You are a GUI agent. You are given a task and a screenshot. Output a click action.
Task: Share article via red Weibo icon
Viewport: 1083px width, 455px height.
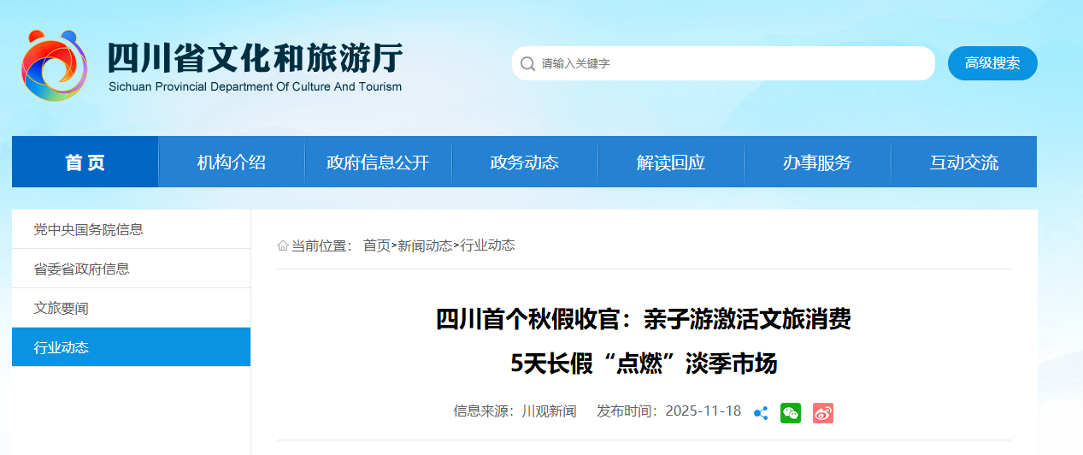(822, 413)
